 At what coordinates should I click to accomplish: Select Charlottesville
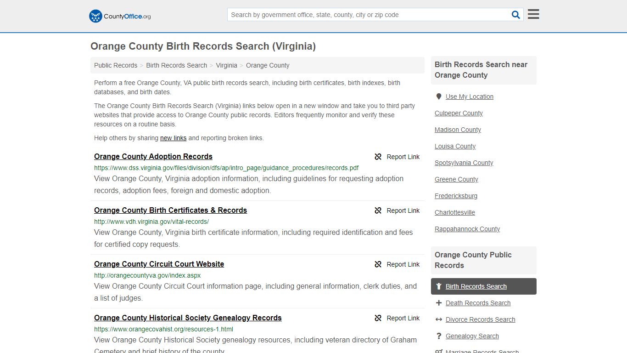pos(455,212)
